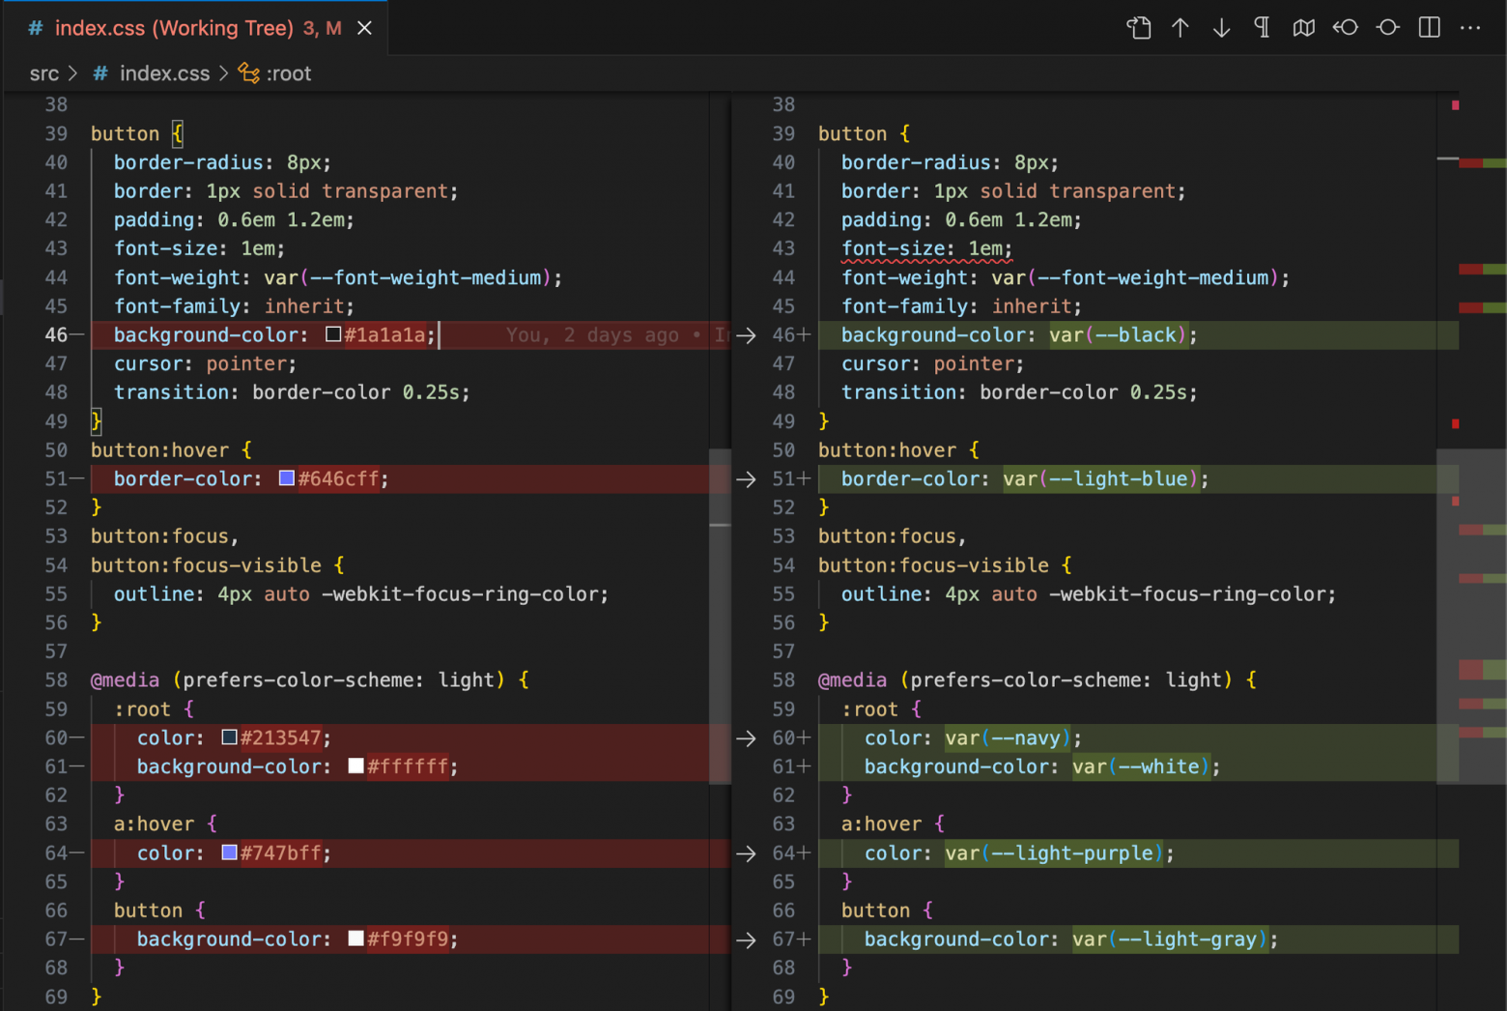Revert the line 67 button background change arrow

click(x=747, y=939)
